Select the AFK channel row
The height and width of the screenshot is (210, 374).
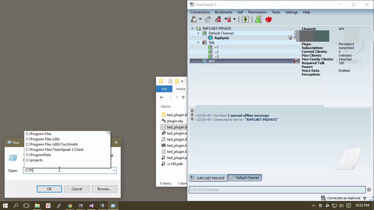(244, 61)
